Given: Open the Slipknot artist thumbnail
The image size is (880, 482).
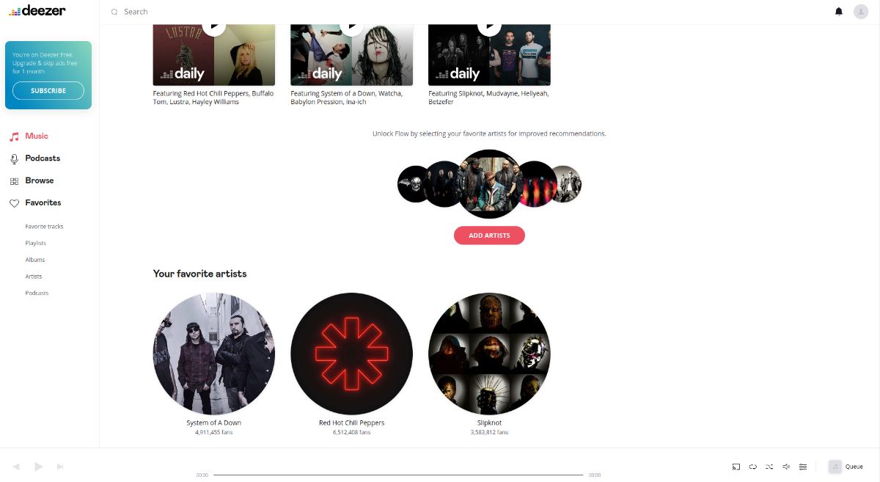Looking at the screenshot, I should pos(489,354).
